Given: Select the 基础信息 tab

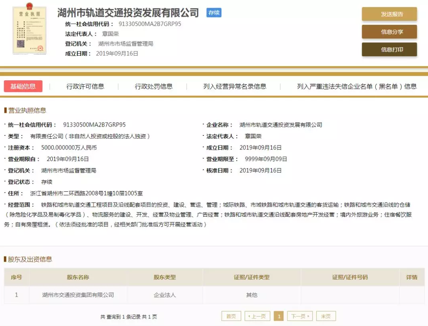Looking at the screenshot, I should point(23,86).
